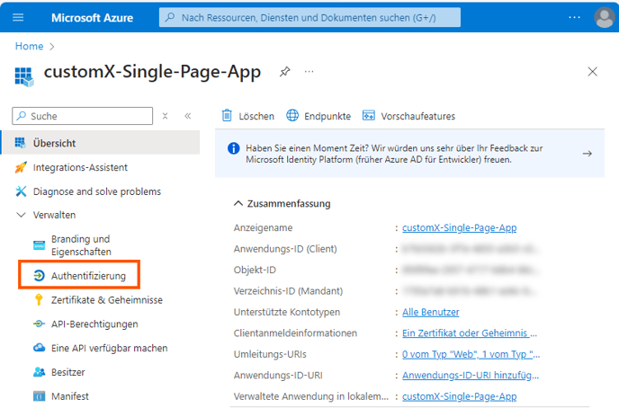Click the feedback banner message text
The image size is (619, 408).
(394, 154)
